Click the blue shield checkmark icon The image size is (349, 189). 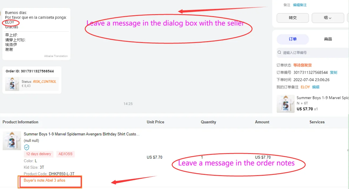point(26,147)
